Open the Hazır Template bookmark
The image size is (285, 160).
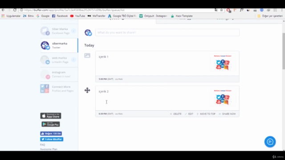[x=182, y=16]
